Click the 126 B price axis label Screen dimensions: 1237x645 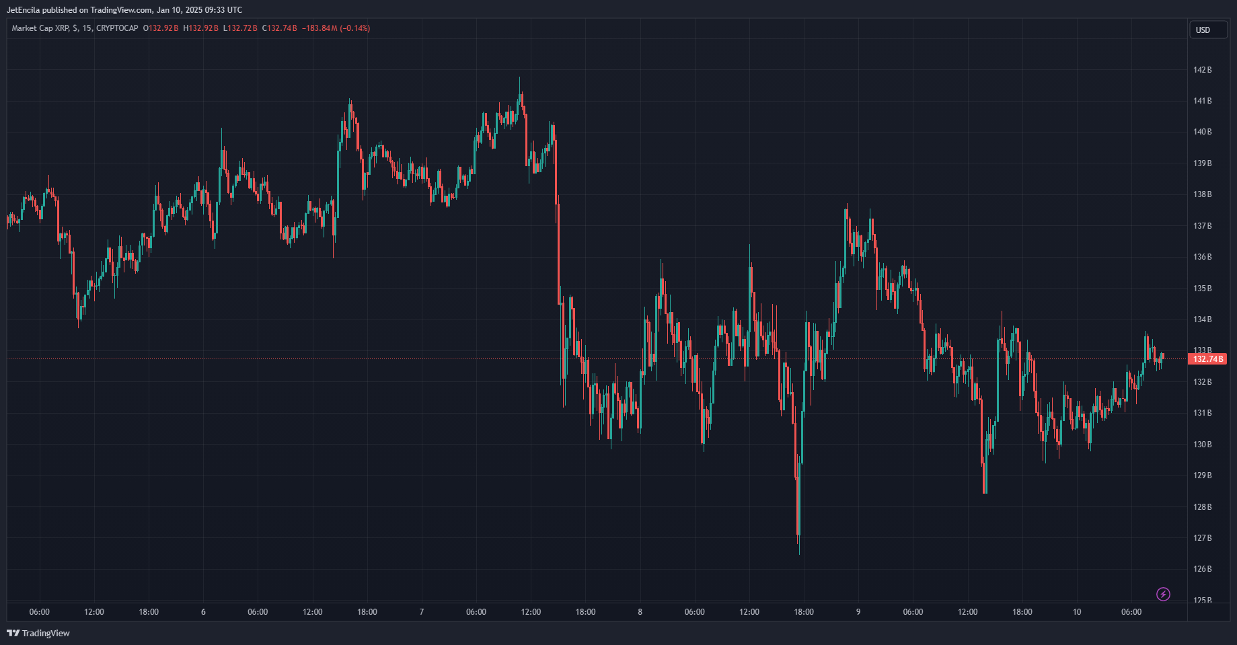point(1202,569)
